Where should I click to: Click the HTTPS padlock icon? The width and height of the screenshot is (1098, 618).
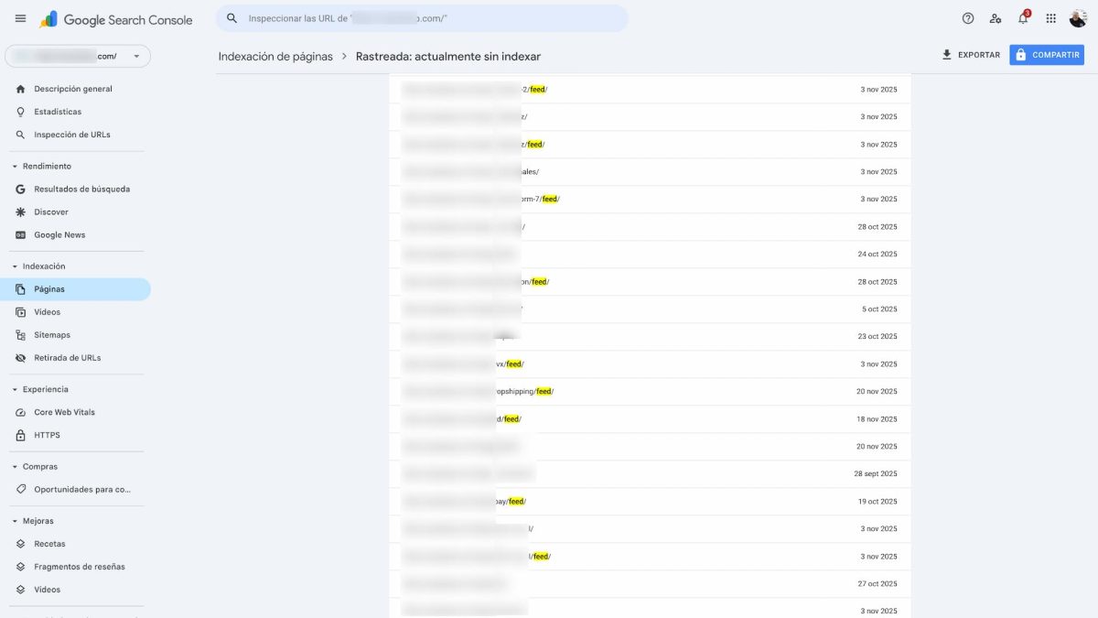click(20, 435)
